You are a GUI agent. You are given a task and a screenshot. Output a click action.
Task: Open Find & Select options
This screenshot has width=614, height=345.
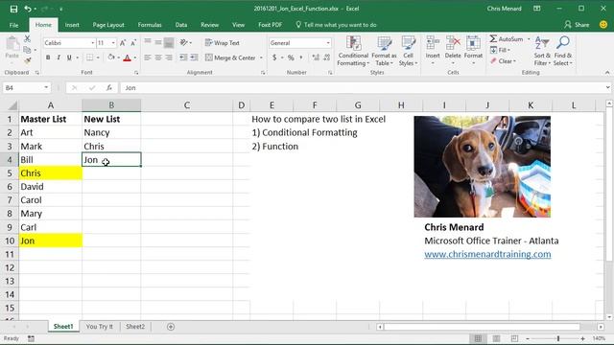[x=563, y=51]
